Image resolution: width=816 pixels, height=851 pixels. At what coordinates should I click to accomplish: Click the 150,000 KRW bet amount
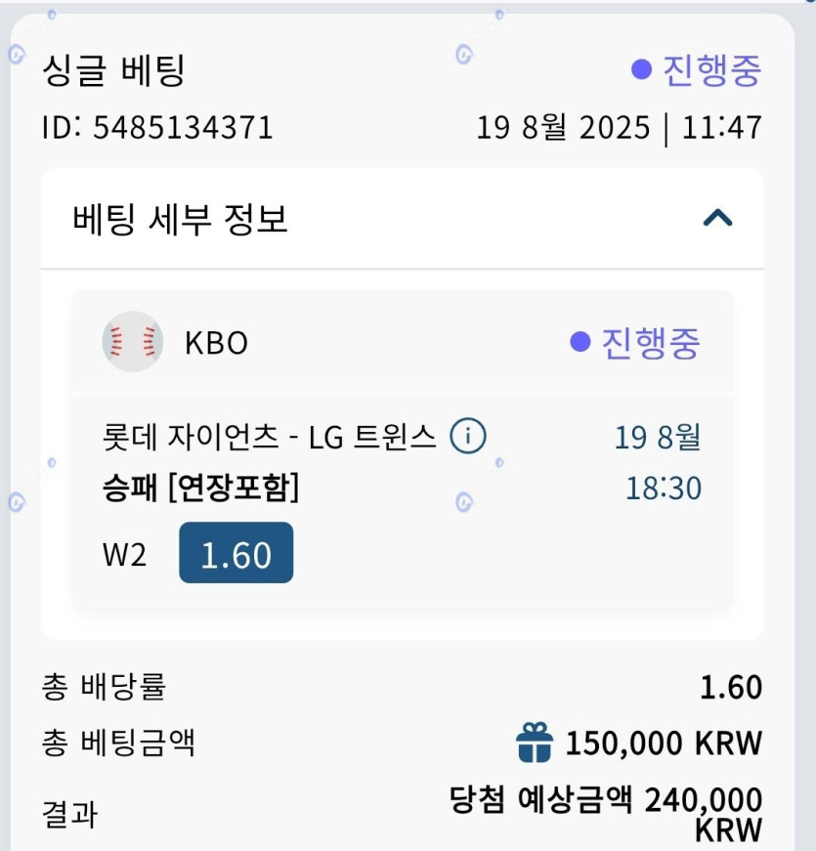tap(664, 744)
